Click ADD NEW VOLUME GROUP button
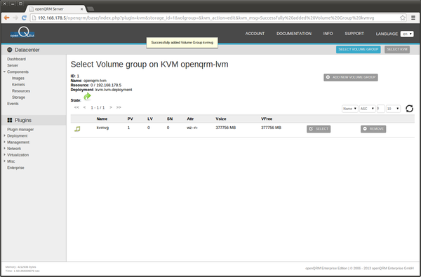The width and height of the screenshot is (421, 277). [x=351, y=77]
